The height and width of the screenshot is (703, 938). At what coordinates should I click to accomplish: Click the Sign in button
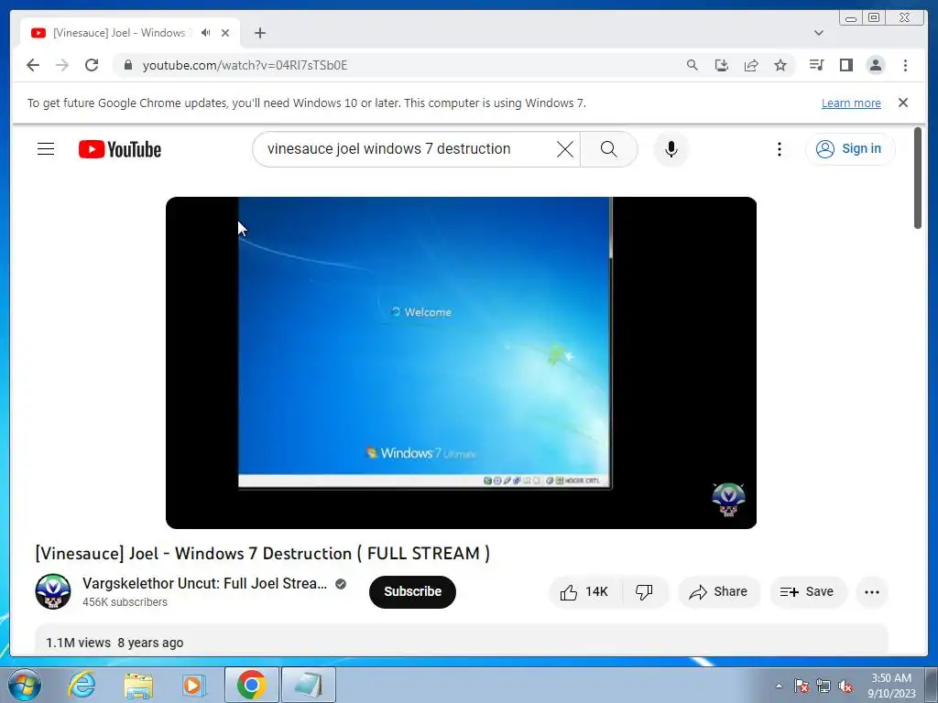click(x=849, y=149)
